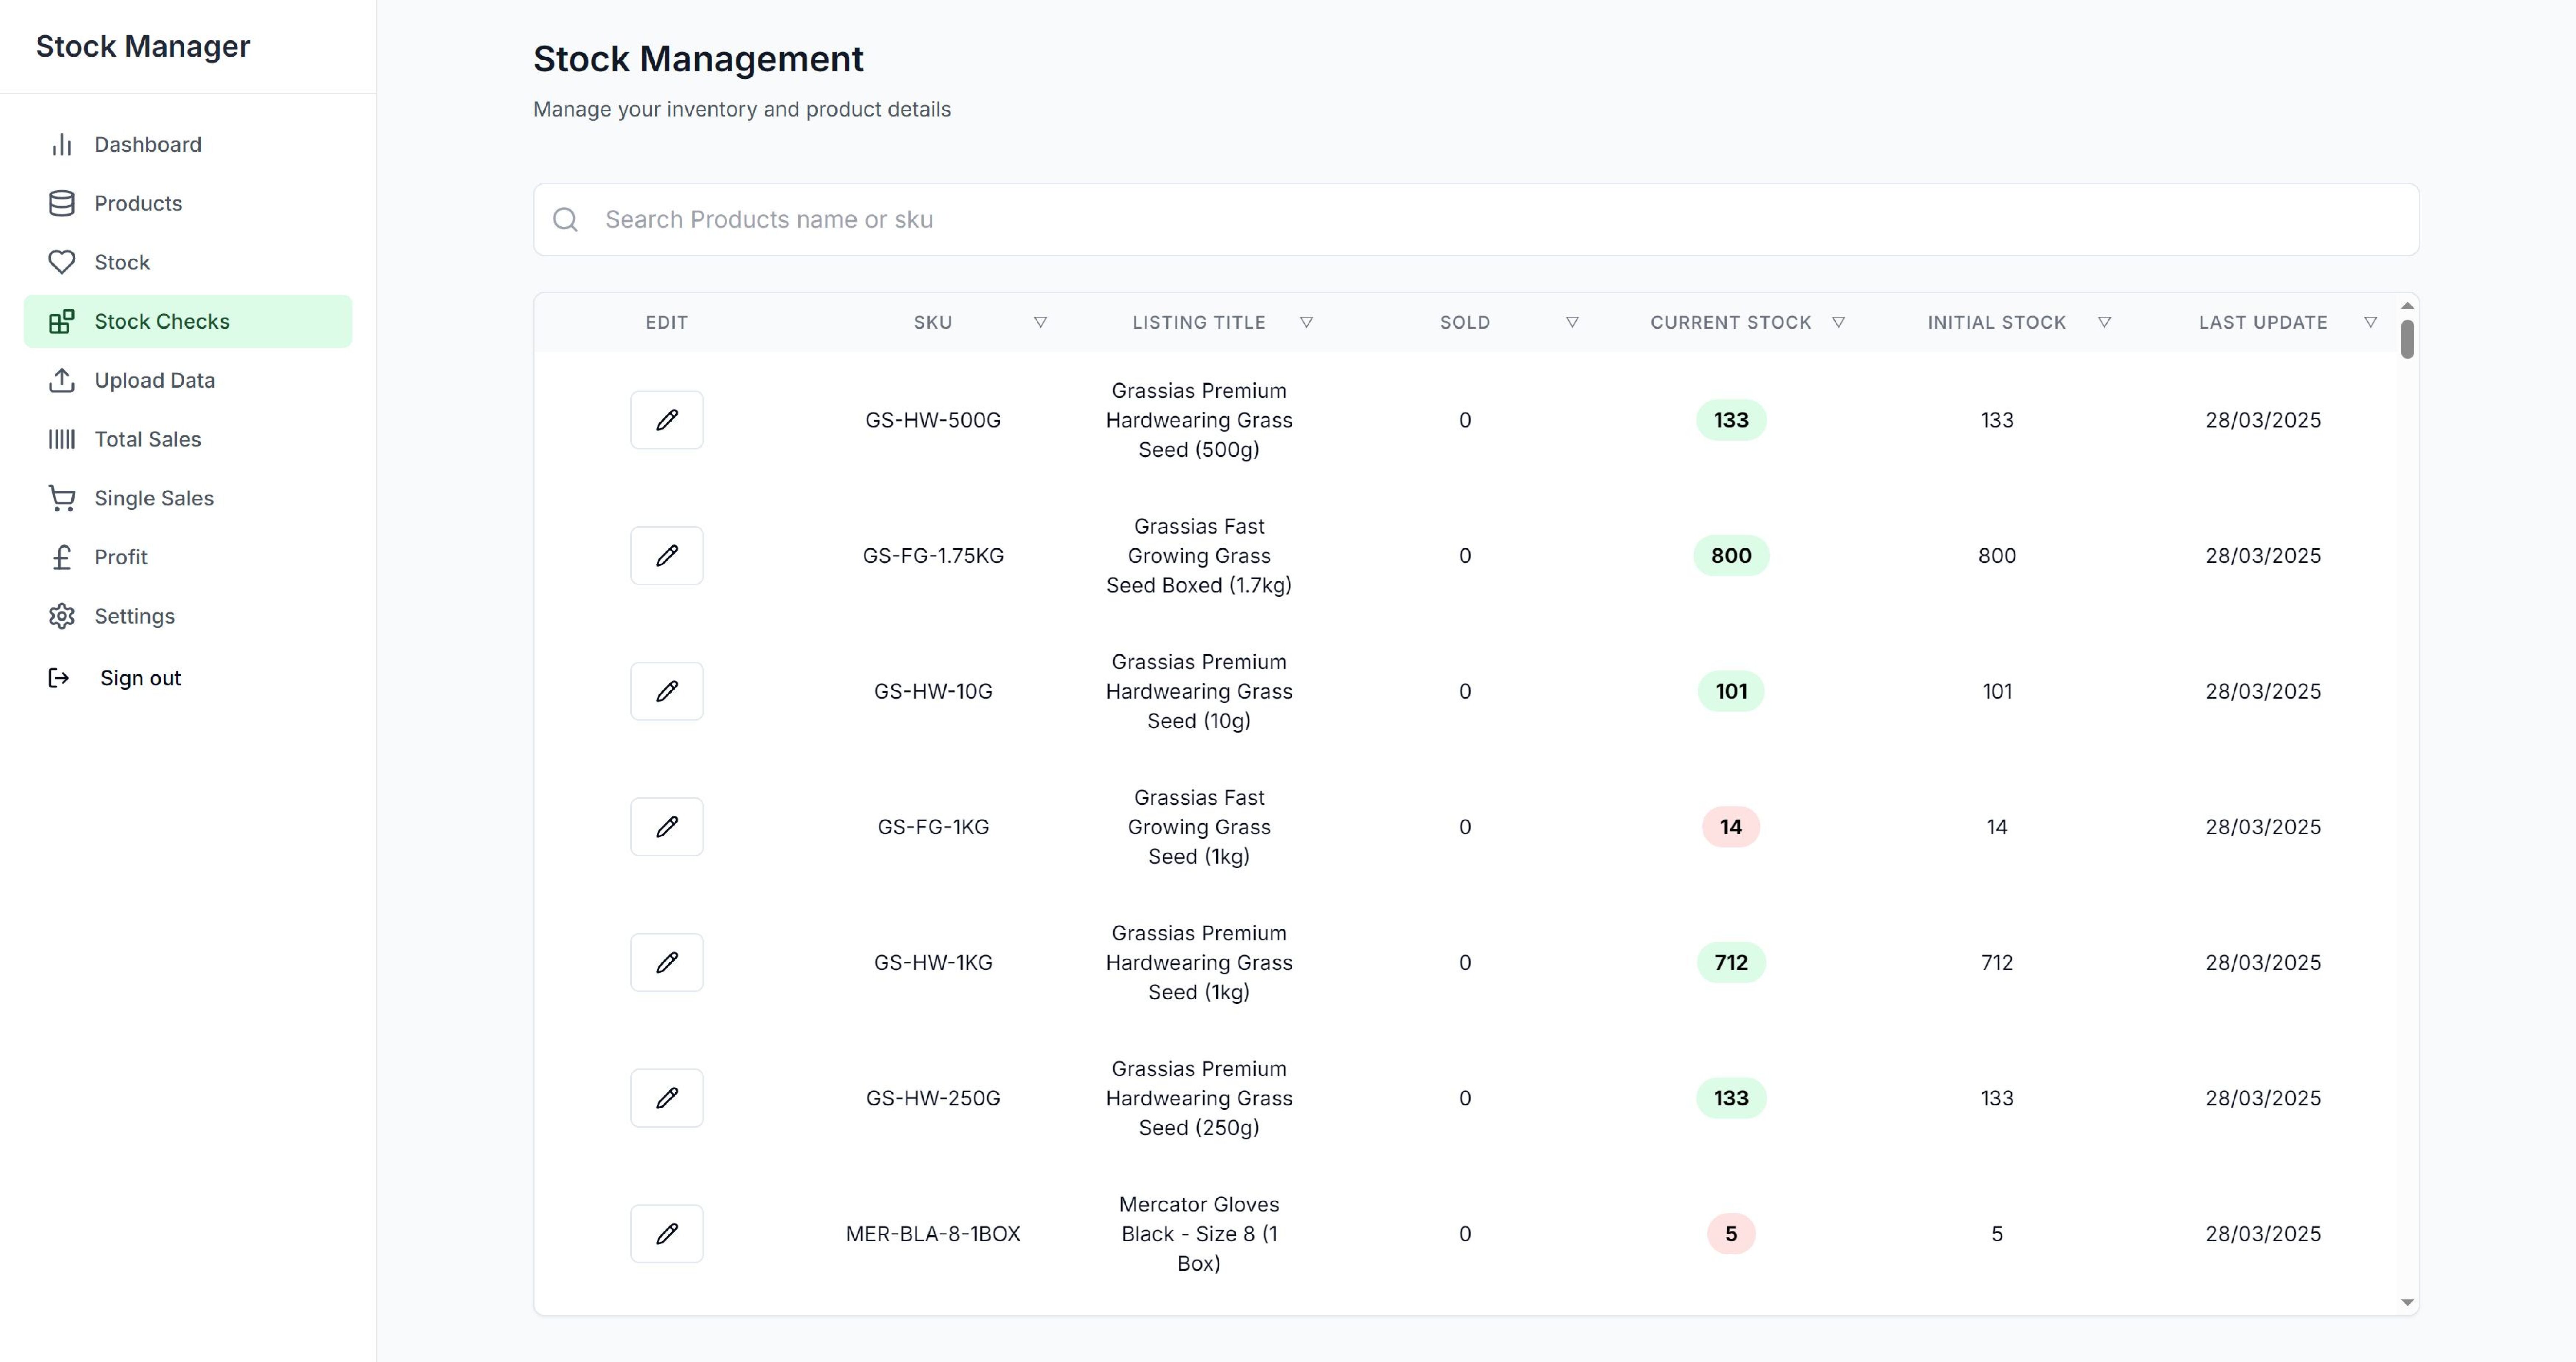Edit the GS-HW-10G row with pencil

click(667, 691)
